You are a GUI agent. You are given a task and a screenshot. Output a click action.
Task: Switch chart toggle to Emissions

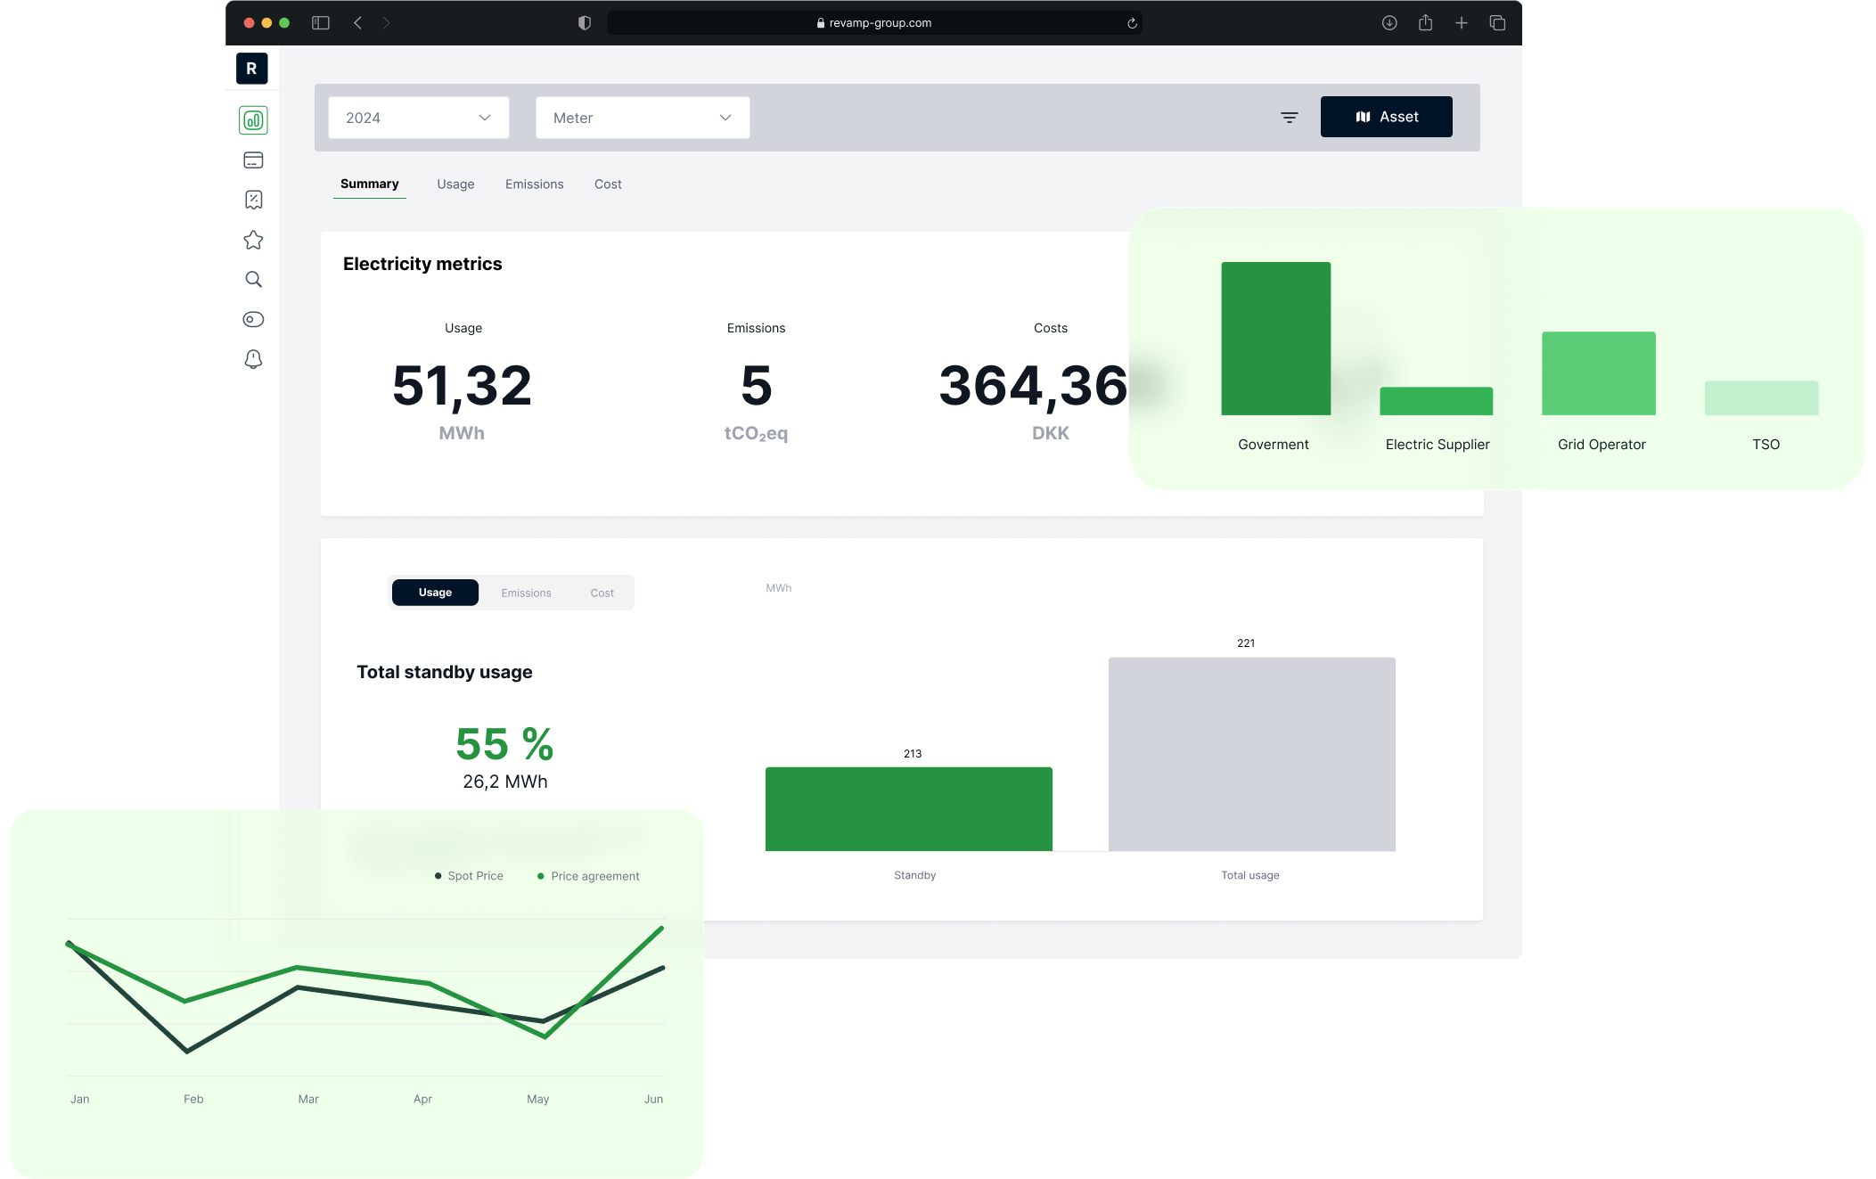(526, 593)
